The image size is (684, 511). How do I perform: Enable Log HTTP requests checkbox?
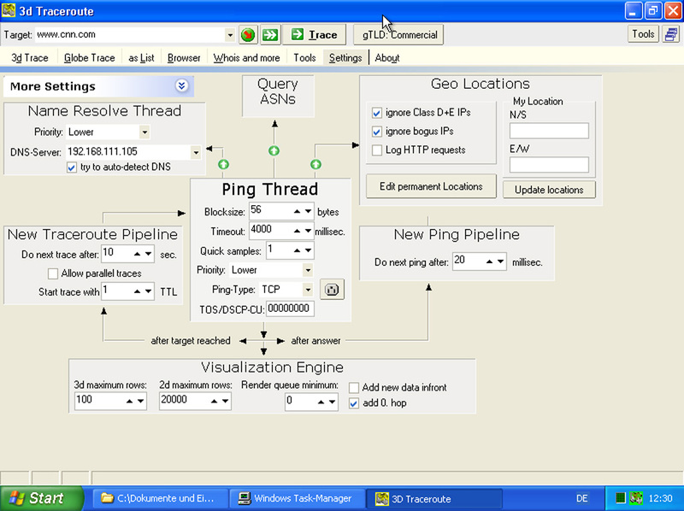coord(377,150)
